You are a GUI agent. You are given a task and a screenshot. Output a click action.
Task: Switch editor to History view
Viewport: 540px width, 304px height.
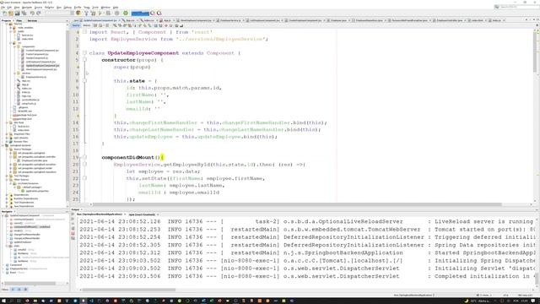coord(86,25)
